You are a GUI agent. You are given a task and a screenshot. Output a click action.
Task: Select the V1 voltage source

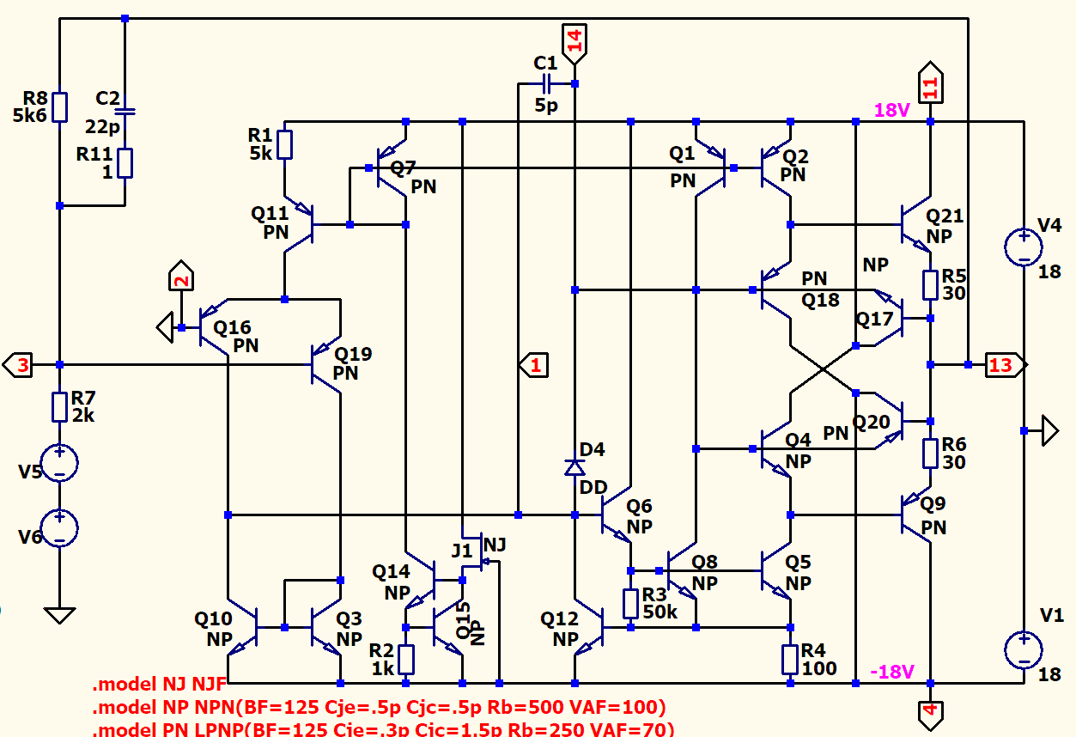(x=1024, y=649)
